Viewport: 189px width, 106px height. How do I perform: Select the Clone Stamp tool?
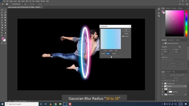pos(5,20)
